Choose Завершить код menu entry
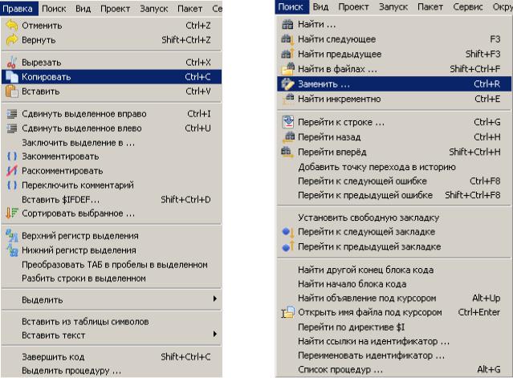This screenshot has width=513, height=378. point(112,357)
